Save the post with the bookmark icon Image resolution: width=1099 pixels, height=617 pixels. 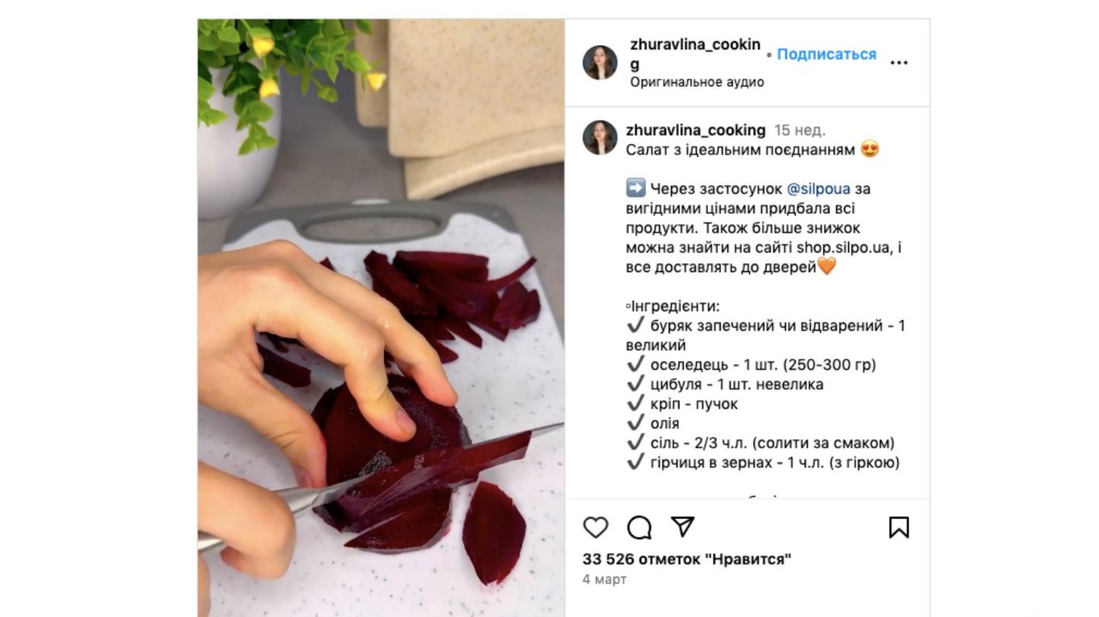pos(899,528)
